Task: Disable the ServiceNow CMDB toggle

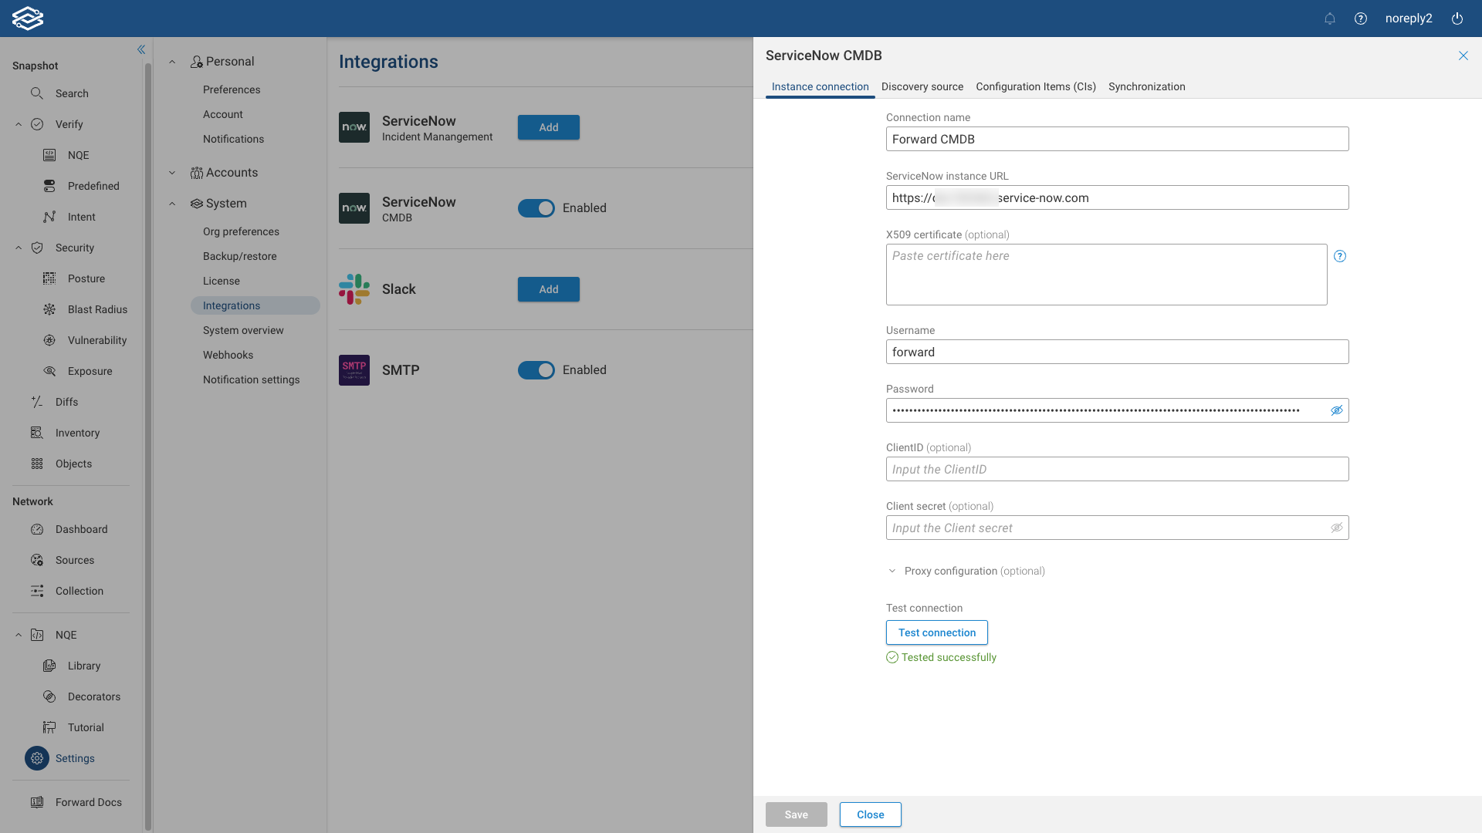Action: [536, 208]
